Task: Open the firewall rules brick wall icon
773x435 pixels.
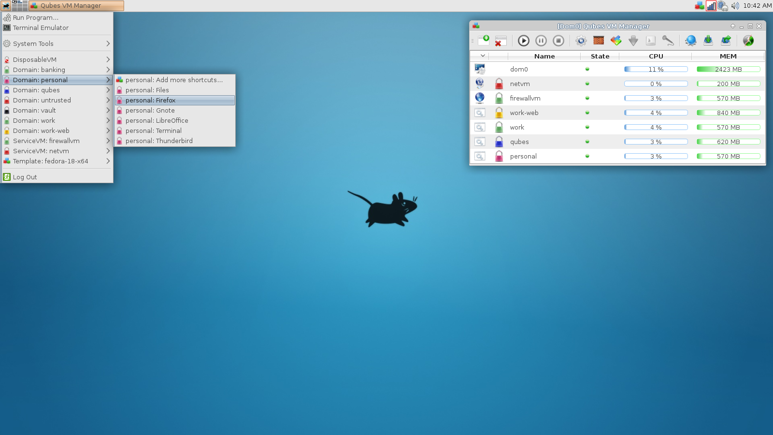Action: 599,41
